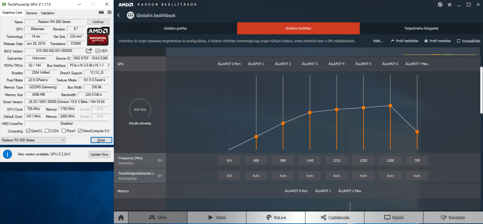Take a GPU-Z screenshot with camera icon
The width and height of the screenshot is (483, 224).
[101, 13]
